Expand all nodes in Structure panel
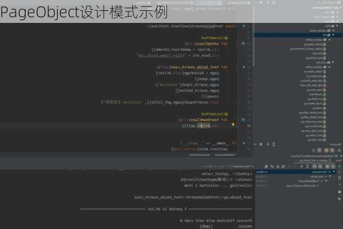The width and height of the screenshot is (343, 229). pyautogui.click(x=274, y=144)
